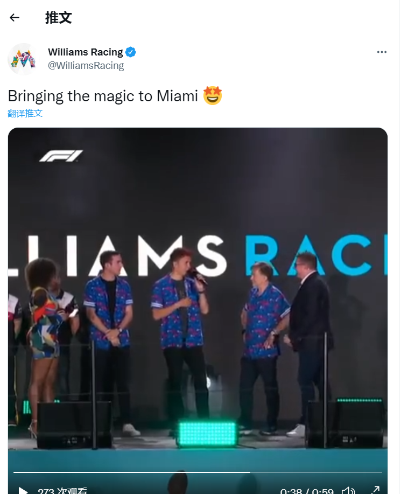Click the blue verified badge
This screenshot has width=401, height=494.
[x=131, y=52]
